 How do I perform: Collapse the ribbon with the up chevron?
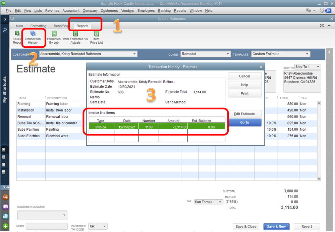coord(329,26)
